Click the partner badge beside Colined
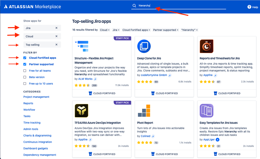 point(153,136)
